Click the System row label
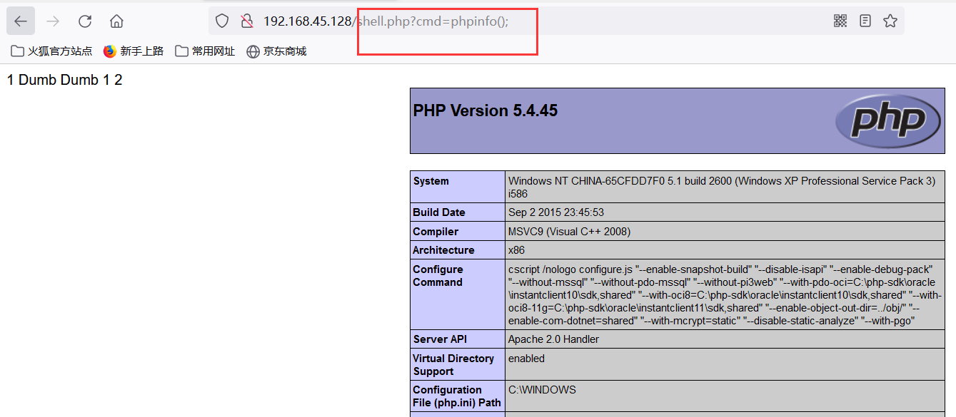 (458, 187)
